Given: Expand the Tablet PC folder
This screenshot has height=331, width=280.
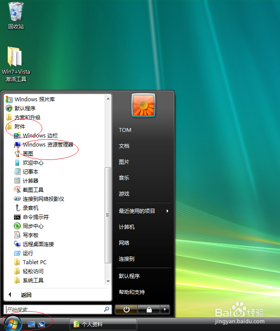Looking at the screenshot, I should tap(30, 262).
